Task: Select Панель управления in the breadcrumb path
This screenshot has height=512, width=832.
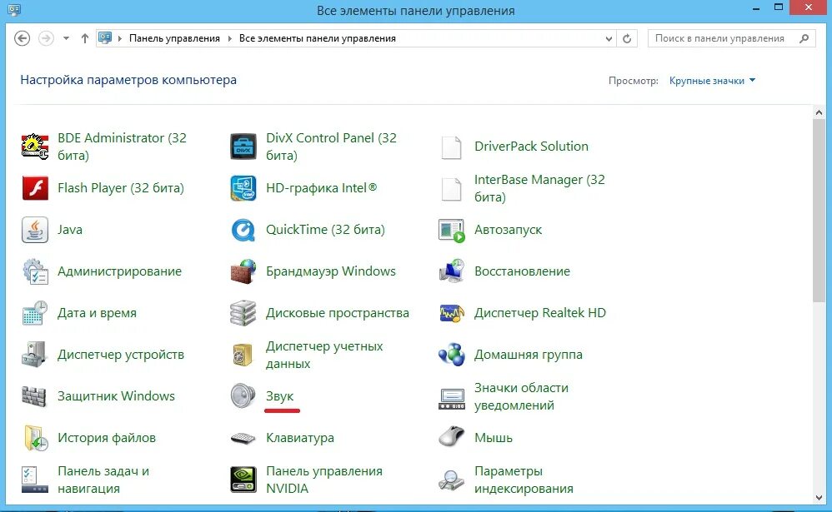Action: [x=174, y=38]
